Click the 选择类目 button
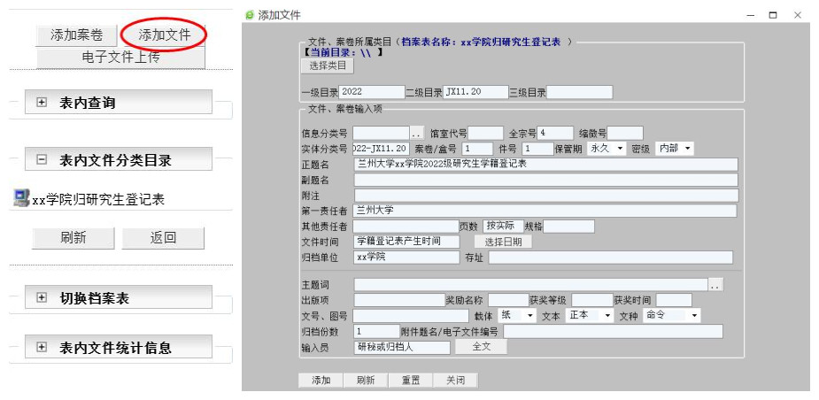Screen dimensions: 819x400 coord(328,65)
